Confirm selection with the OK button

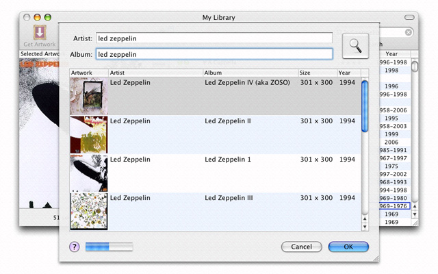tap(348, 247)
